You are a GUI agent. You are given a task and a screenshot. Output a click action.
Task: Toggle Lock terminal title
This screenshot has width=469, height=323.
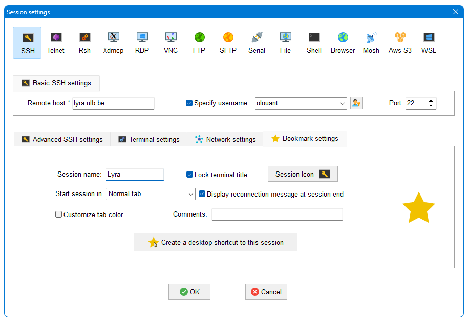[x=189, y=174]
